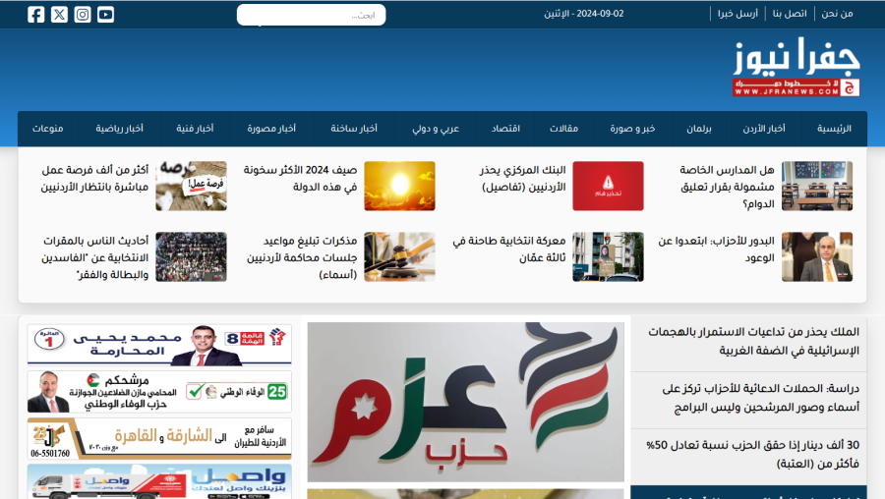Open headline البنك المركزي يحذر الأردنيين

point(523,178)
